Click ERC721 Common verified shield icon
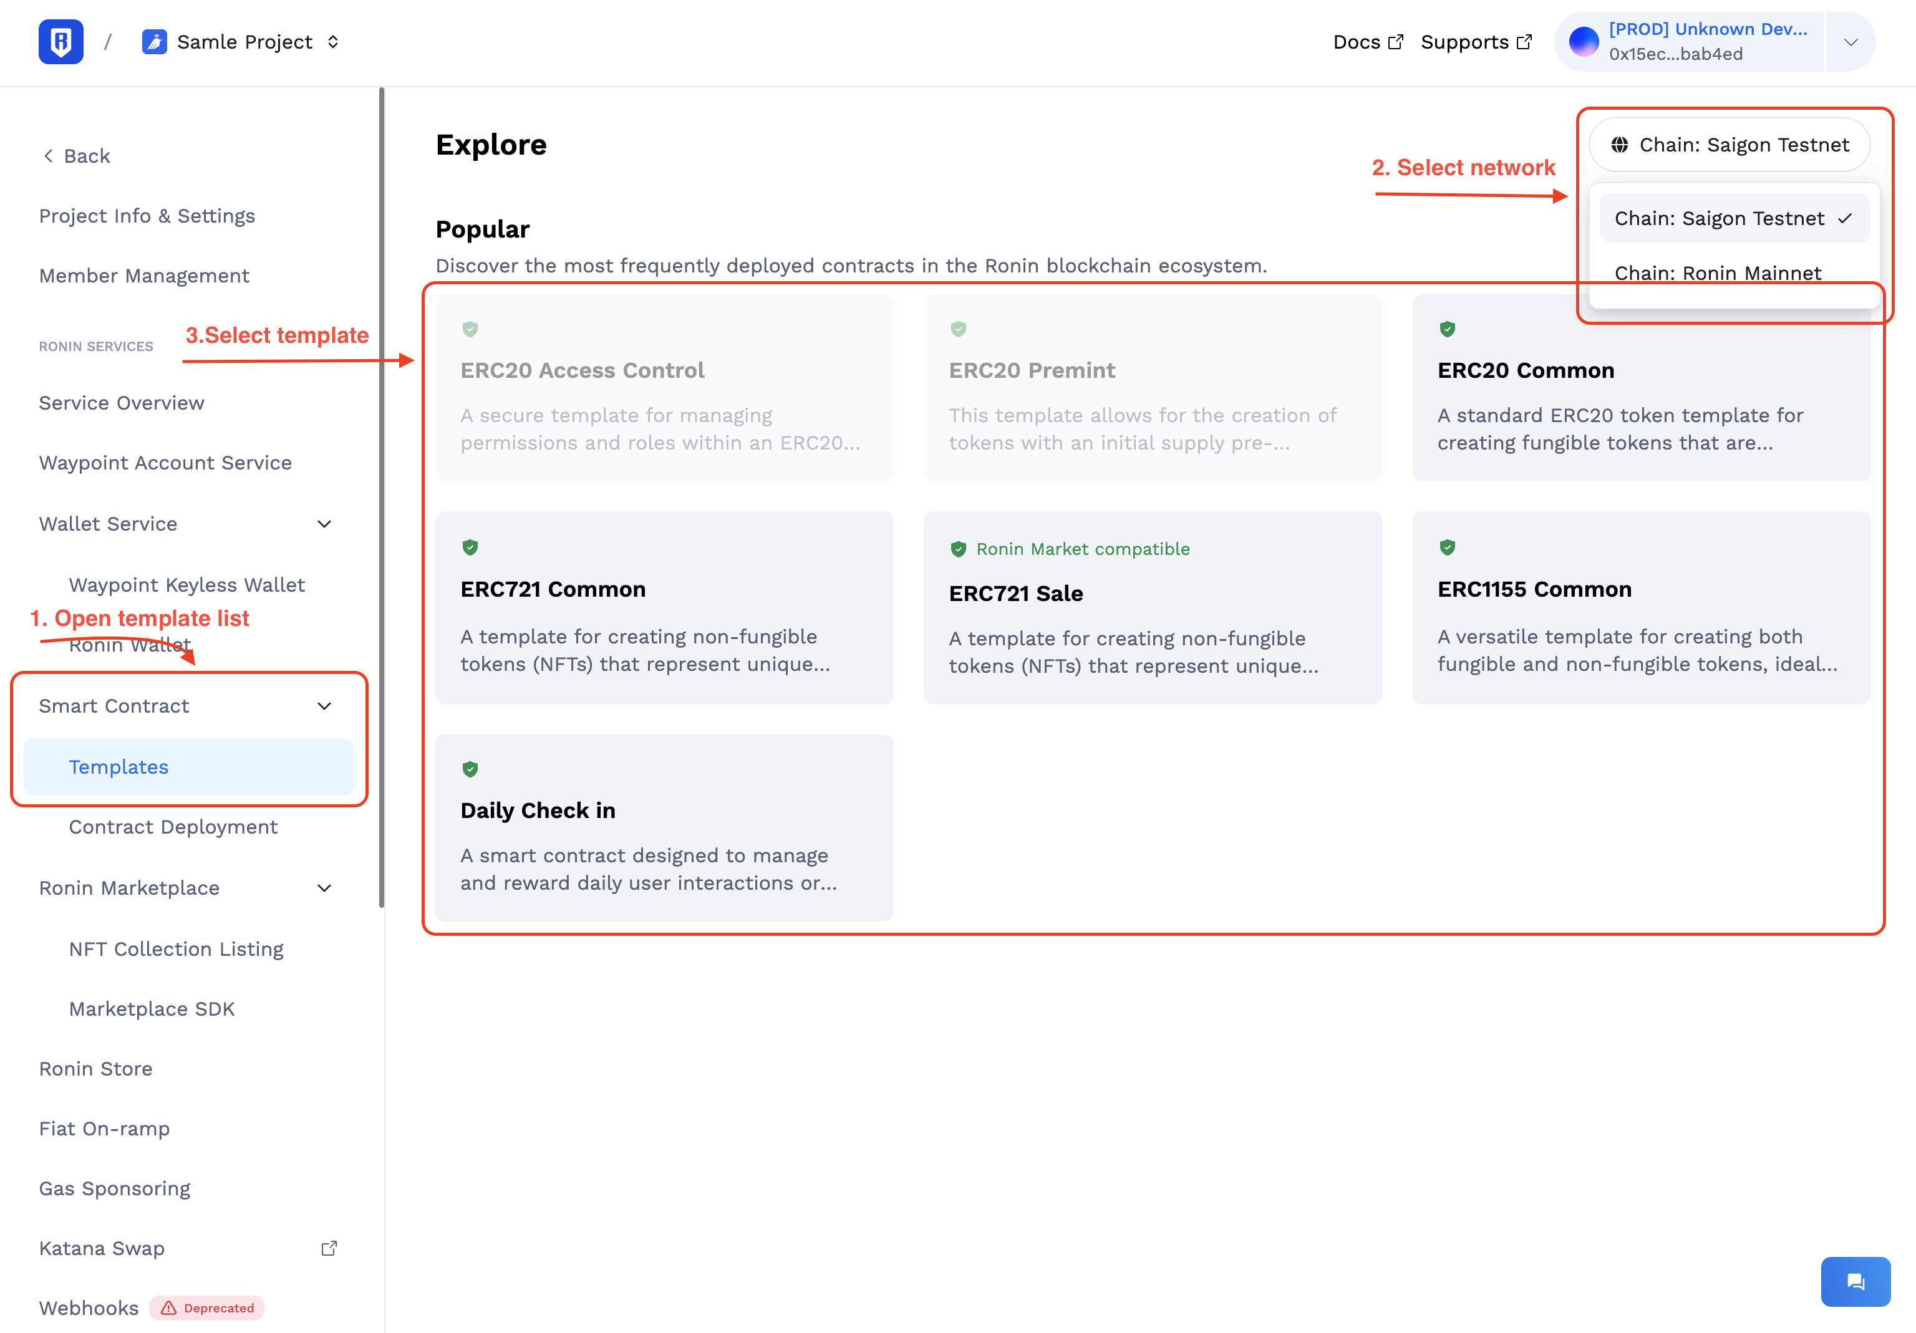 471,547
